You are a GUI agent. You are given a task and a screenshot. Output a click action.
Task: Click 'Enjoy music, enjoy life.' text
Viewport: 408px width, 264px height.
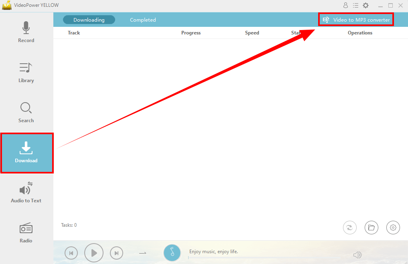(x=213, y=252)
